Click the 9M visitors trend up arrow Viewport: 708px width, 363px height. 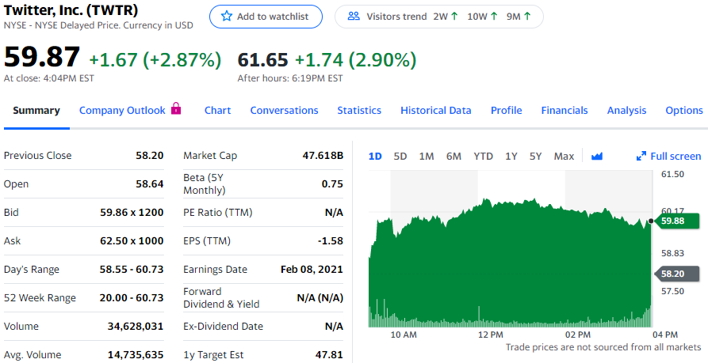click(x=528, y=17)
